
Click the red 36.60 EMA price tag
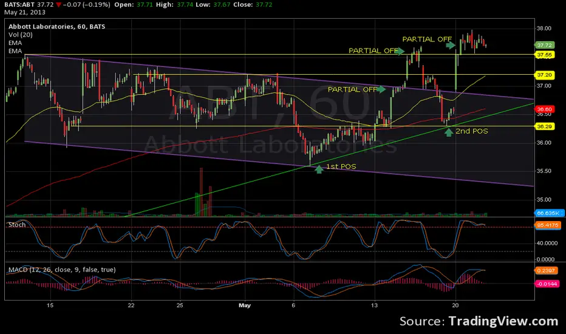point(544,109)
